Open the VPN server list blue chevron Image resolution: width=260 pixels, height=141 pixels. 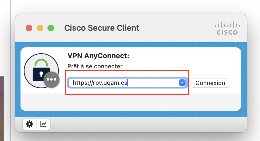tap(182, 83)
